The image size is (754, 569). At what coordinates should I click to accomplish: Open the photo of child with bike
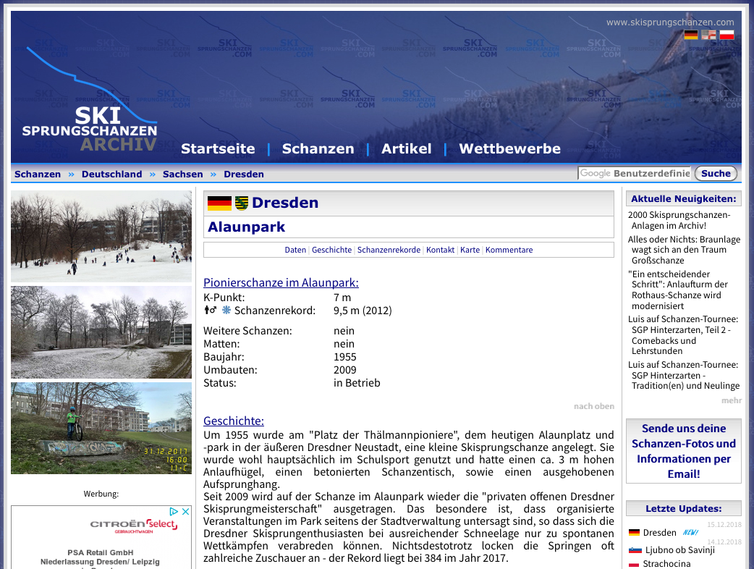101,429
